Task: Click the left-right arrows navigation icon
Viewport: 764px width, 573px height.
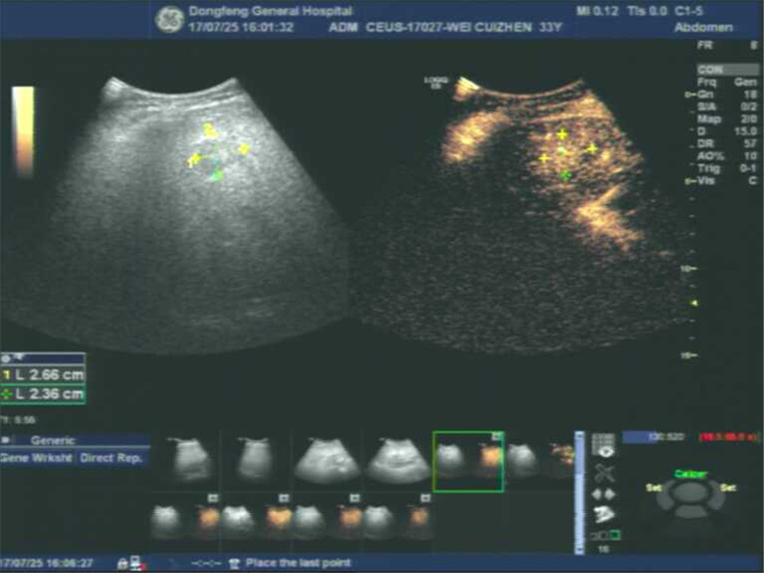Action: click(604, 494)
